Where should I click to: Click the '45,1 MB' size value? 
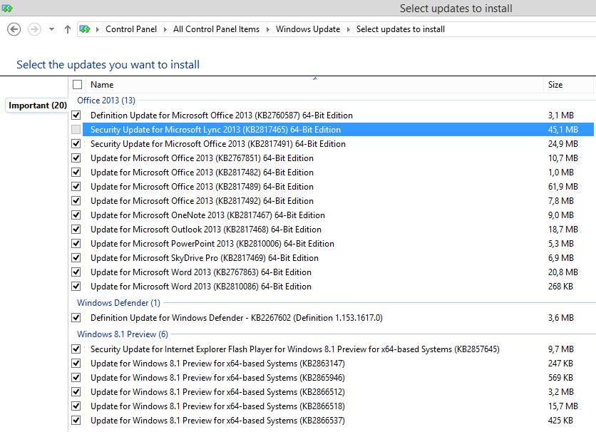[563, 130]
